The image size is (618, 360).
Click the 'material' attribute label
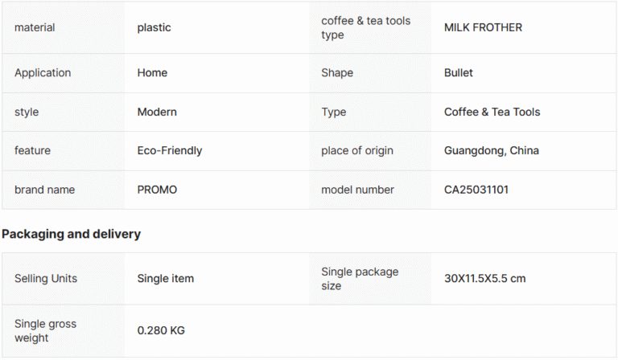coord(35,27)
